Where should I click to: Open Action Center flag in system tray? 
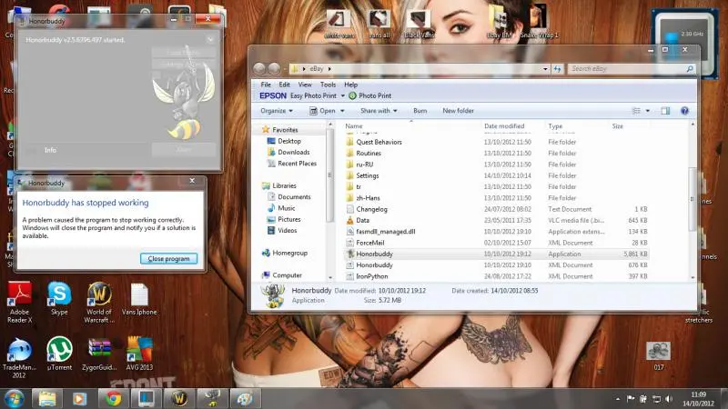point(631,399)
